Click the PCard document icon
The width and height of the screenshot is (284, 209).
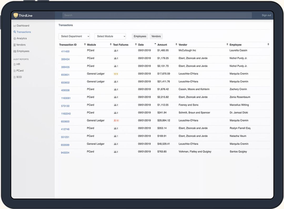point(14,71)
